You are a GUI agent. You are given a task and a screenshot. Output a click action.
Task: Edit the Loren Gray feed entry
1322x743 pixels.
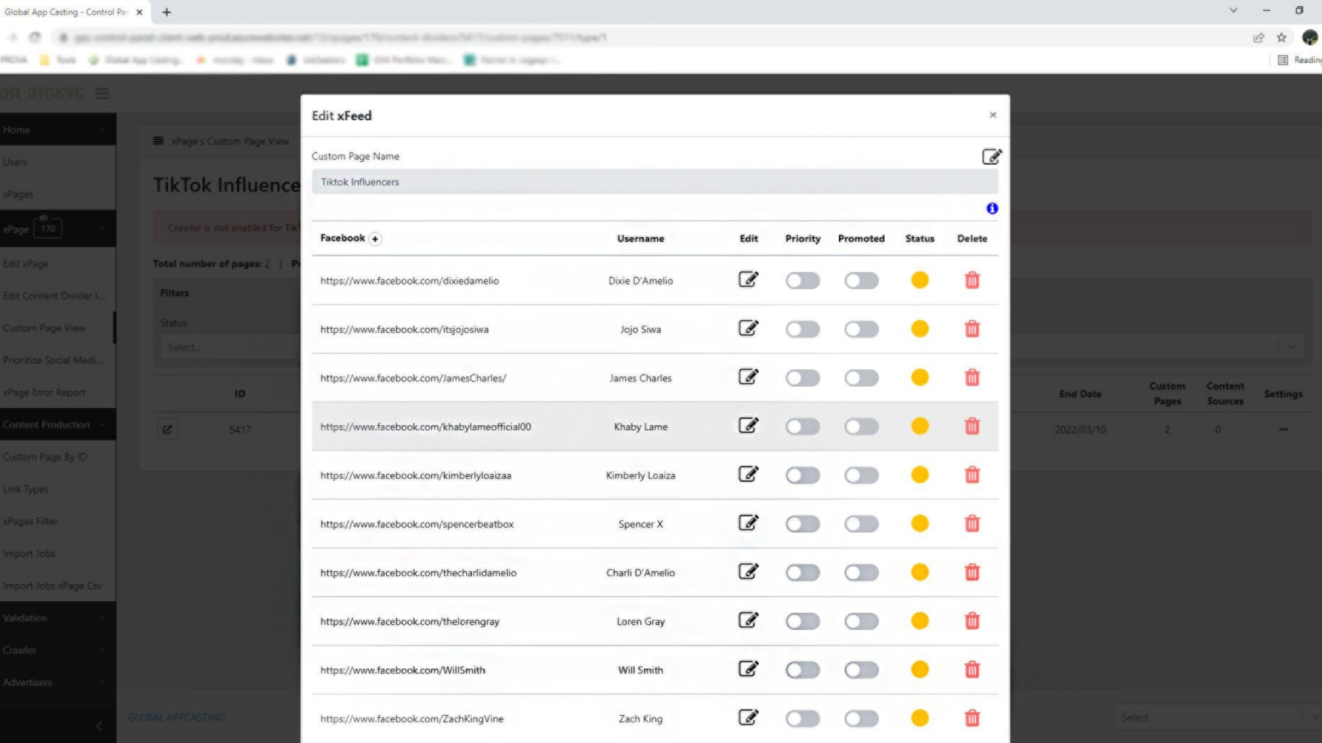748,621
